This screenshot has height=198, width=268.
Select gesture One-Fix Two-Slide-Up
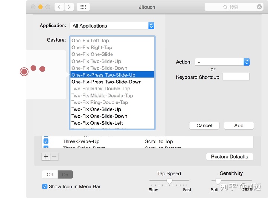point(112,61)
